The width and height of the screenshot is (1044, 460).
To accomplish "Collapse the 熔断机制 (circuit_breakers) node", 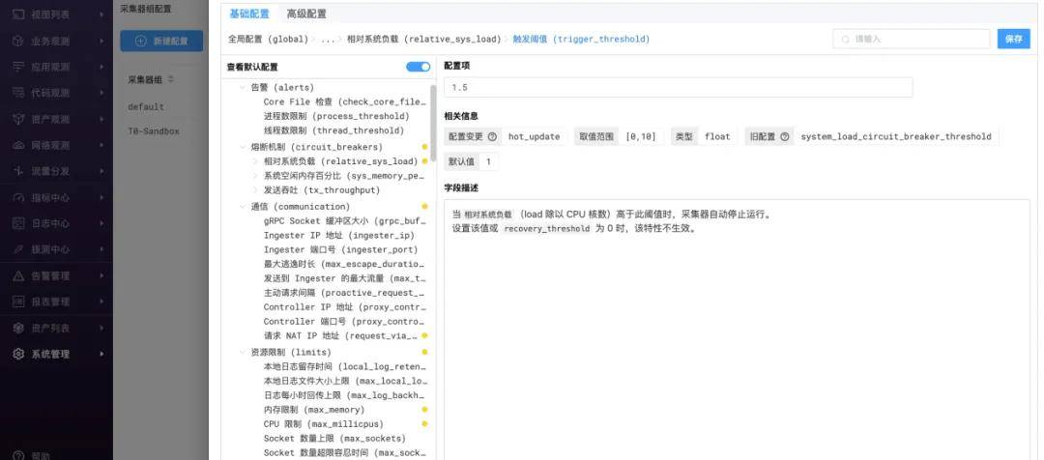I will pyautogui.click(x=242, y=147).
